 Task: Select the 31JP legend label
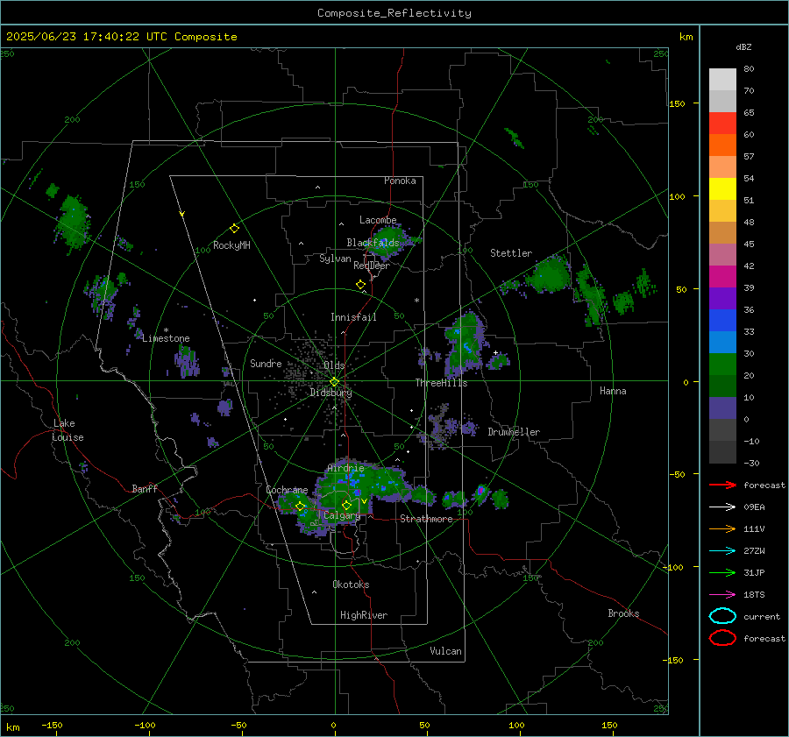754,572
